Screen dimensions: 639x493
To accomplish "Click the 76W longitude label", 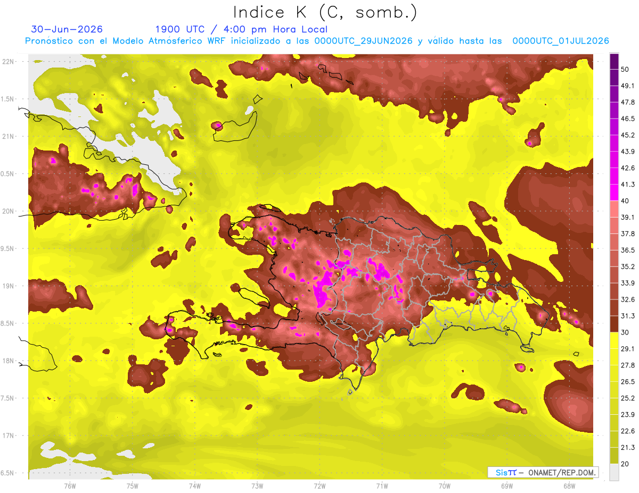I will point(70,486).
